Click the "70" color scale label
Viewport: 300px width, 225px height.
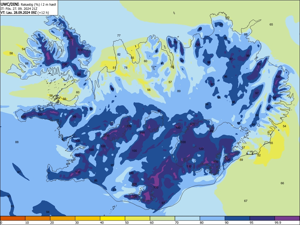point(177,223)
